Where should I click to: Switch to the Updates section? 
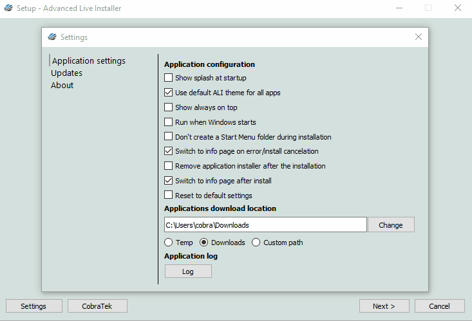pyautogui.click(x=66, y=73)
